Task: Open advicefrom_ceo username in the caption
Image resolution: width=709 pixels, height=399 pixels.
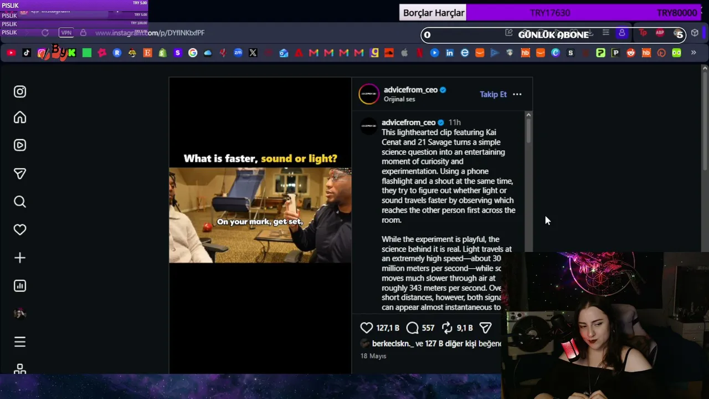Action: pos(408,122)
